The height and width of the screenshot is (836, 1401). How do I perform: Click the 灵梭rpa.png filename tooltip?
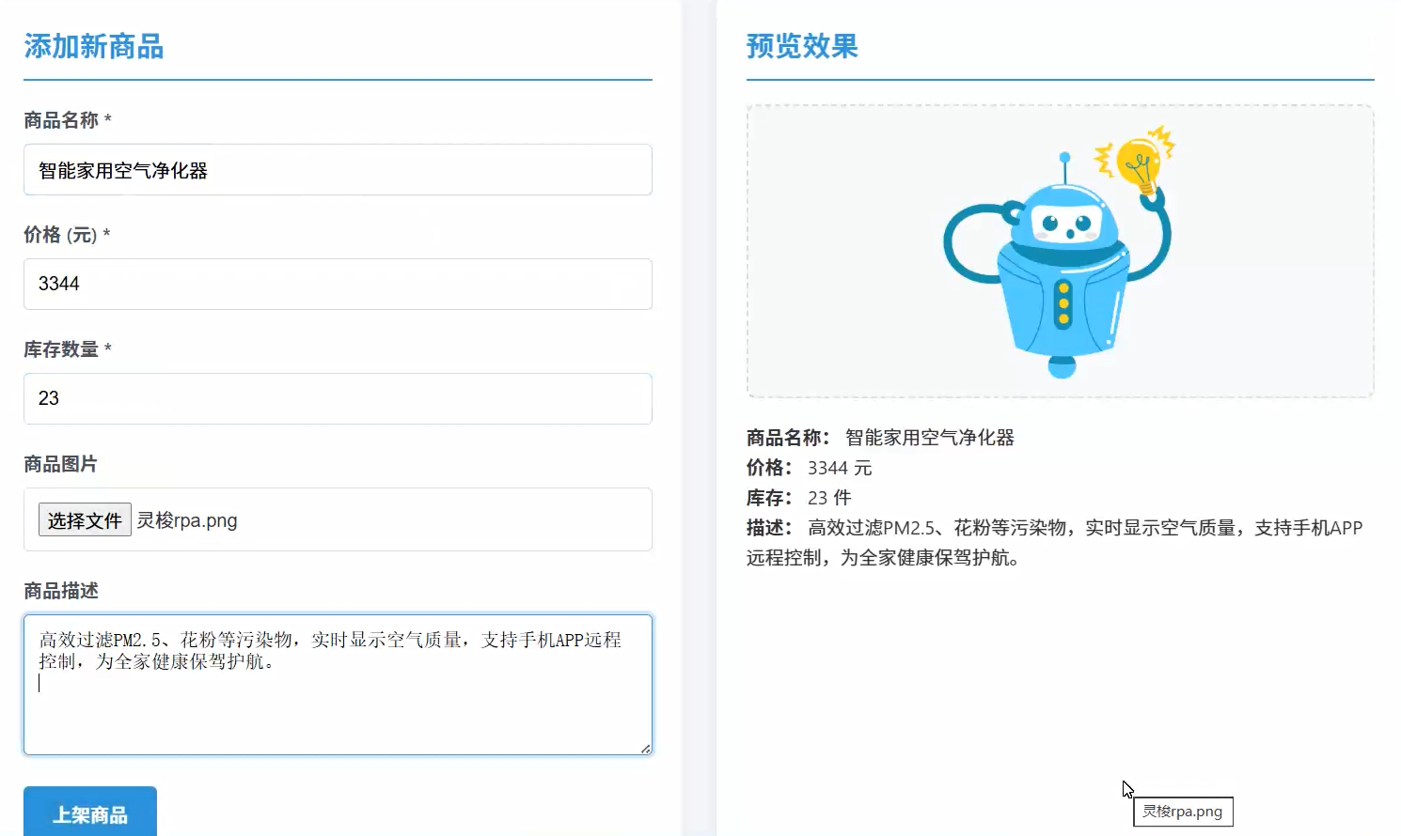point(1182,811)
